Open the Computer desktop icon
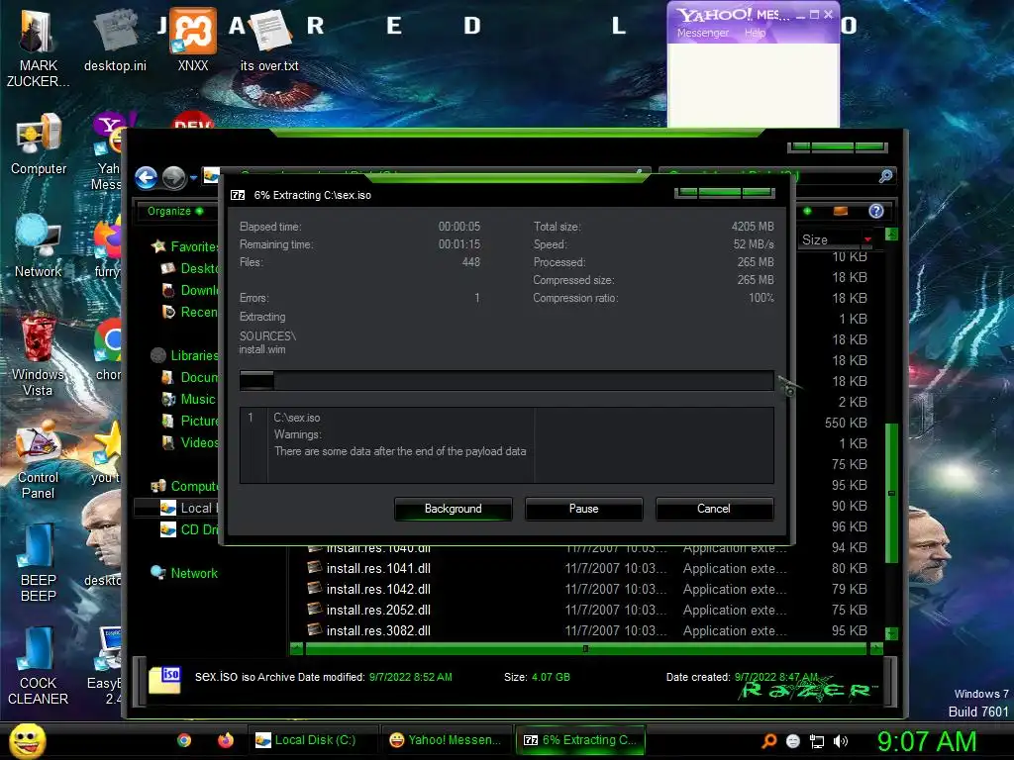The image size is (1014, 760). (39, 143)
